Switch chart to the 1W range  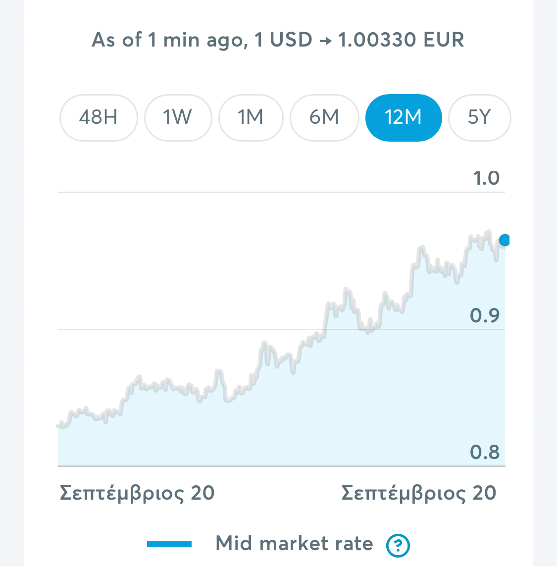(178, 118)
